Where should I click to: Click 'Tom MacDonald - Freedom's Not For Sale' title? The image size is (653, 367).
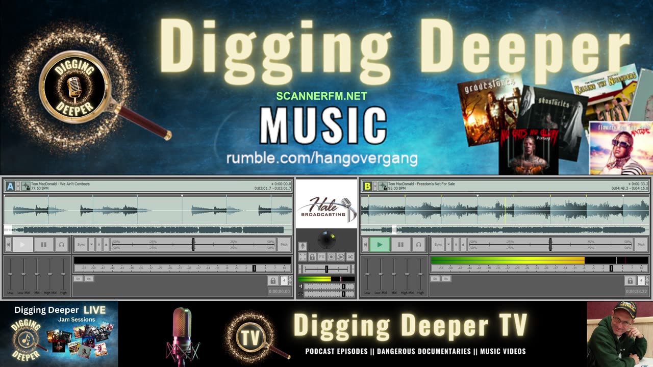pyautogui.click(x=421, y=183)
